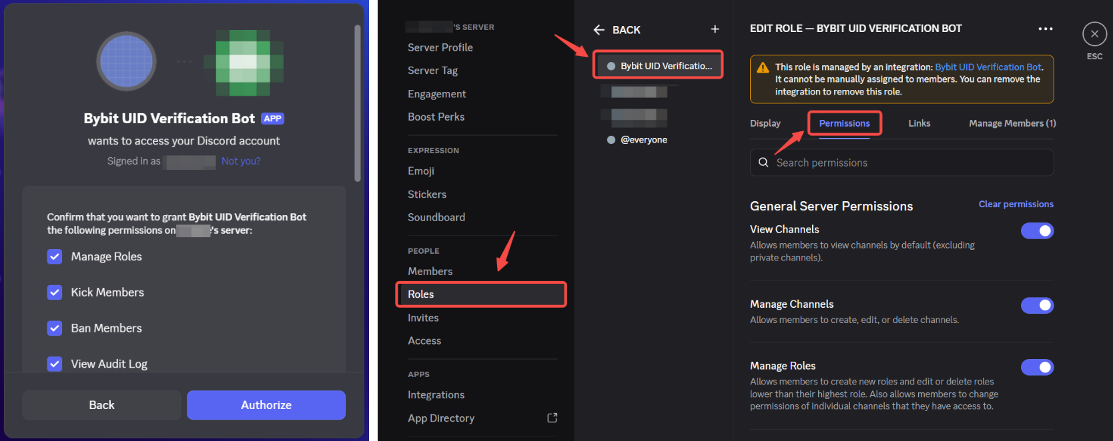Open App Directory entry
1113x441 pixels.
441,418
